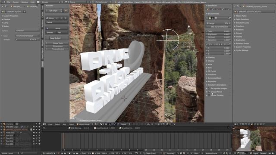Click the X mirror axis button
This screenshot has height=155, width=276.
57,18
